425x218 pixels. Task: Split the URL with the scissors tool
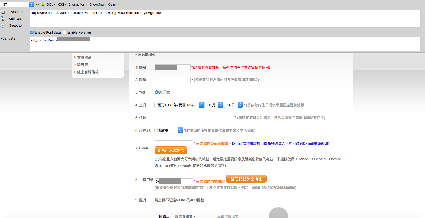(16, 19)
